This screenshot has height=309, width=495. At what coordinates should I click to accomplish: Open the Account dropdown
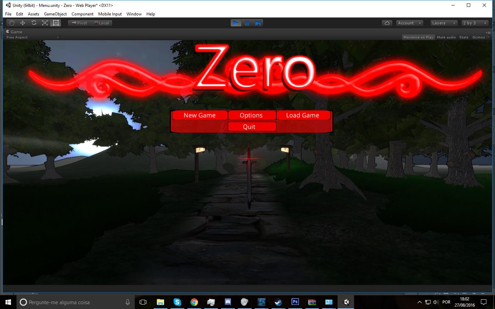[409, 23]
